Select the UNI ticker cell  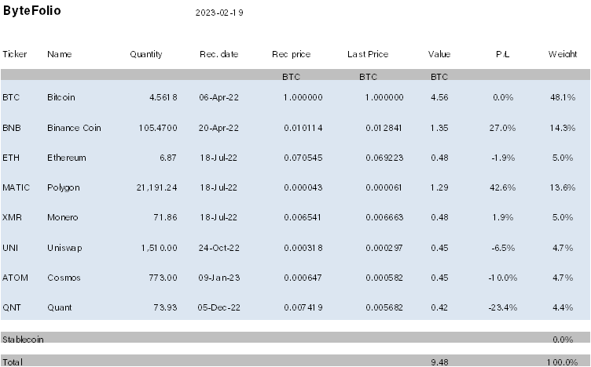click(x=10, y=248)
